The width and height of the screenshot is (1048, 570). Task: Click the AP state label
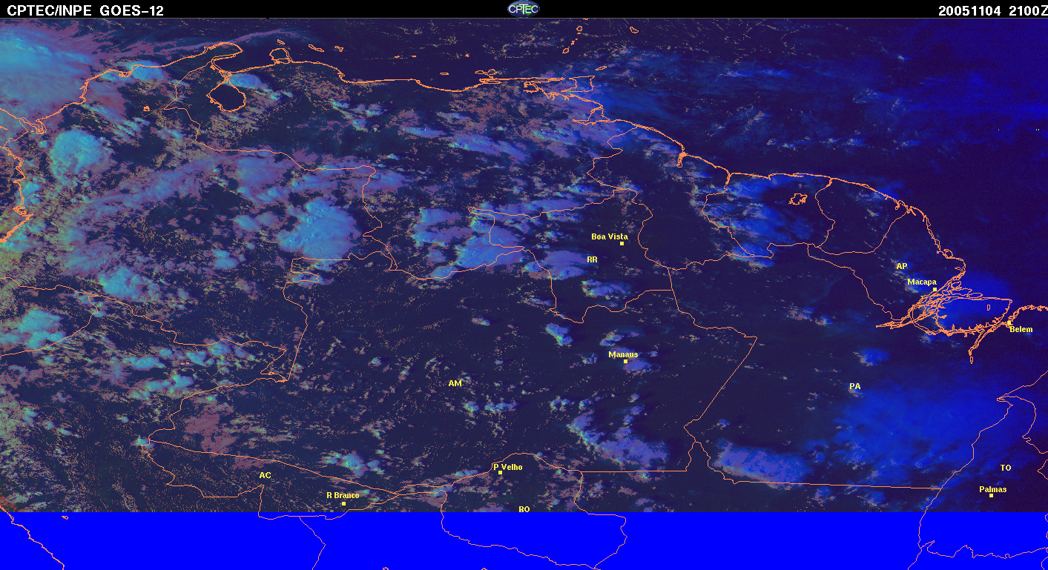pyautogui.click(x=902, y=266)
